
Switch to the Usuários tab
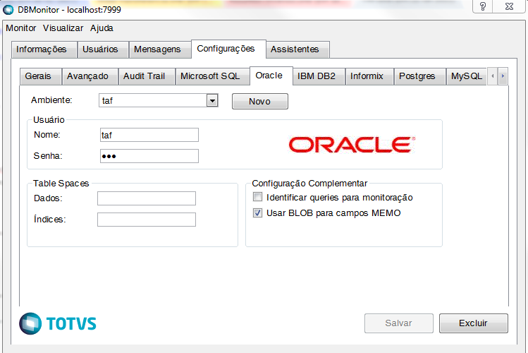[103, 49]
